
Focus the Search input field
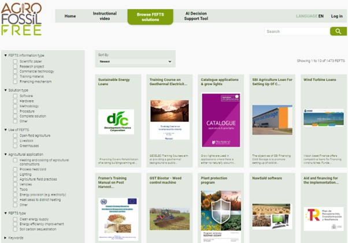(297, 31)
